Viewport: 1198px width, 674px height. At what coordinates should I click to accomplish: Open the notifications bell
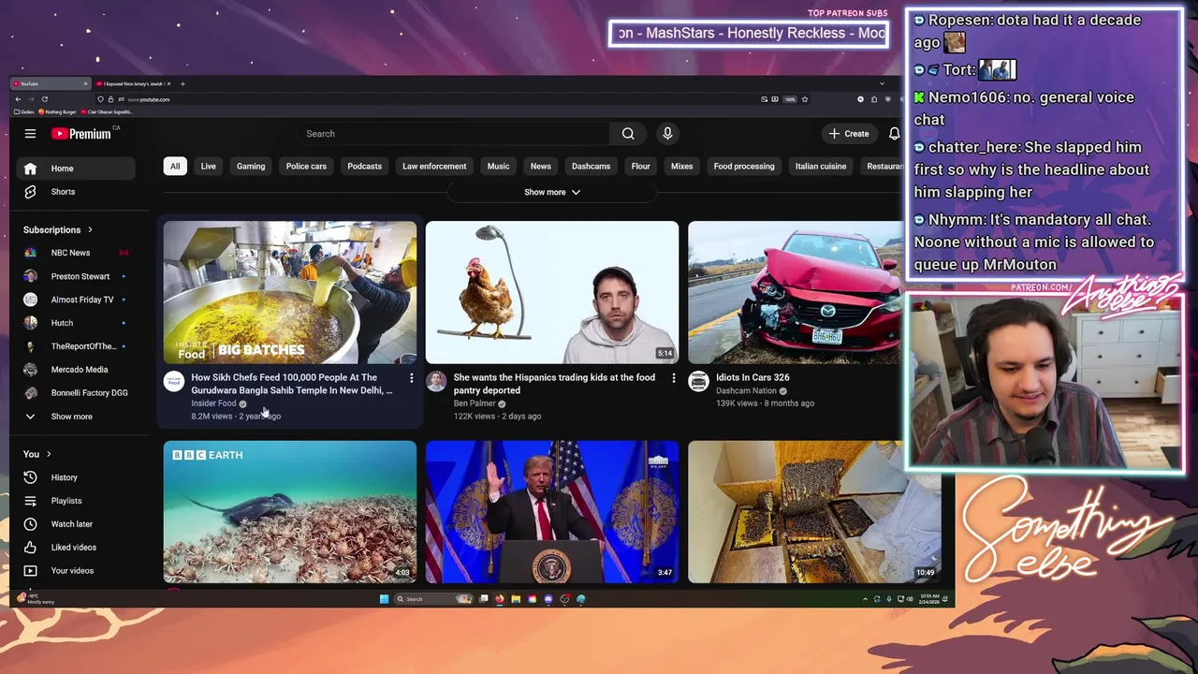click(894, 134)
